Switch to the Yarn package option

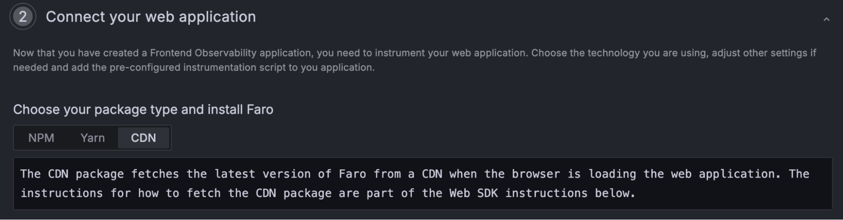pyautogui.click(x=92, y=138)
